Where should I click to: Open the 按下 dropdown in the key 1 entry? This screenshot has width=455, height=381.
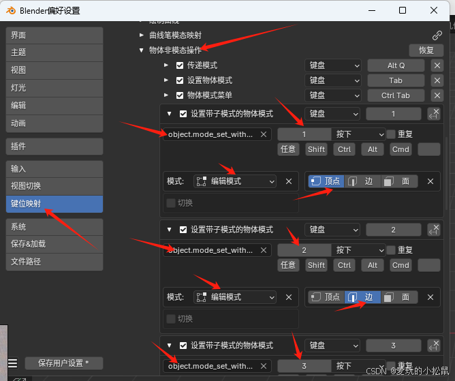358,134
